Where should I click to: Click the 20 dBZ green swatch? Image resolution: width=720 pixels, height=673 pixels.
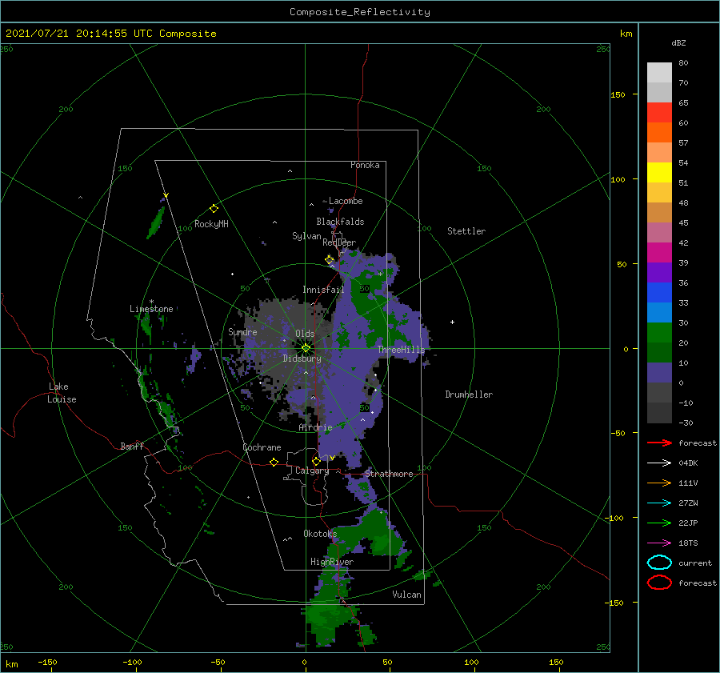[x=659, y=352]
